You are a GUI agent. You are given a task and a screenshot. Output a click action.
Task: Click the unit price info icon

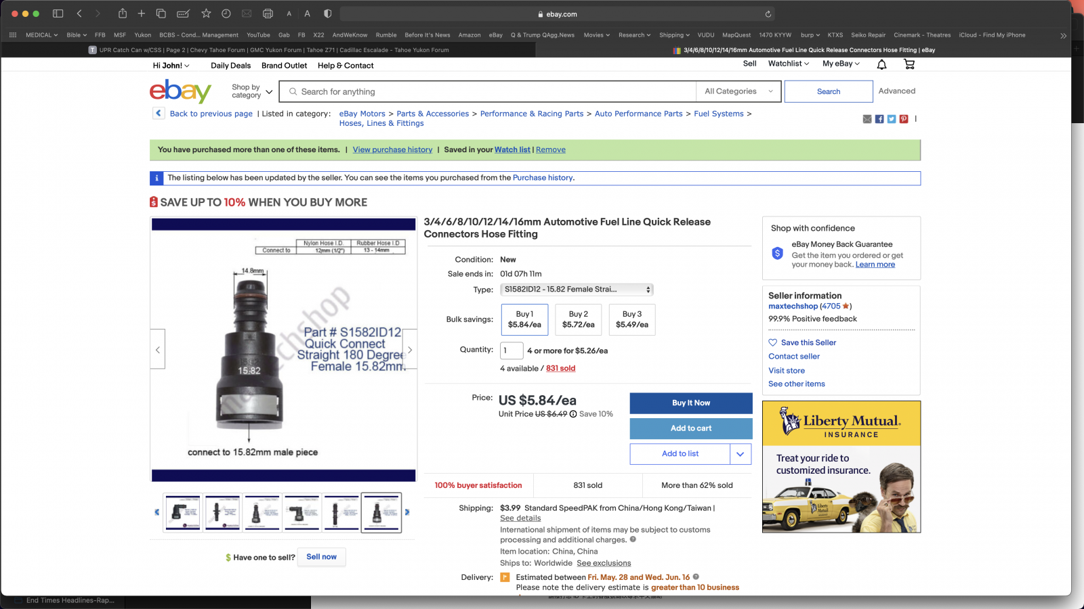(x=573, y=414)
